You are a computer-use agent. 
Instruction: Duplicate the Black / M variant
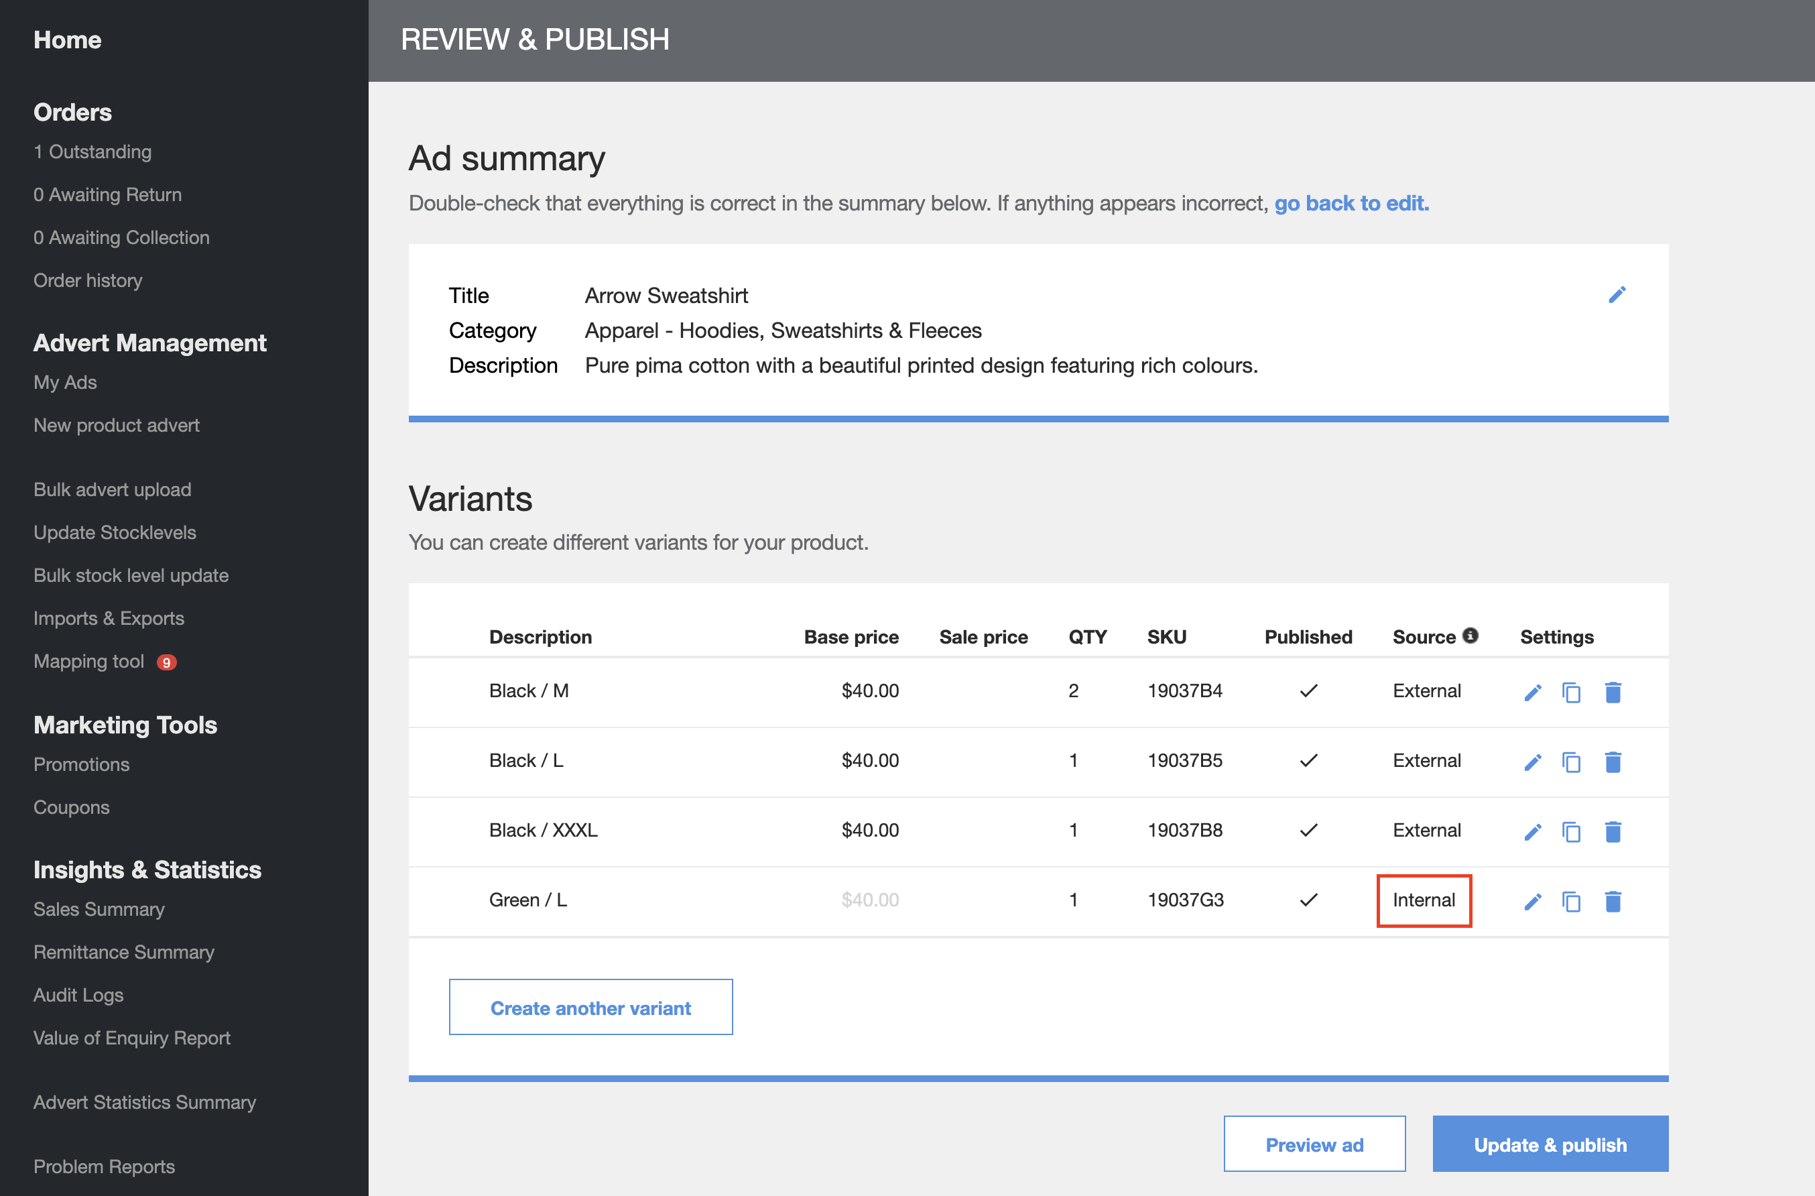[1572, 692]
